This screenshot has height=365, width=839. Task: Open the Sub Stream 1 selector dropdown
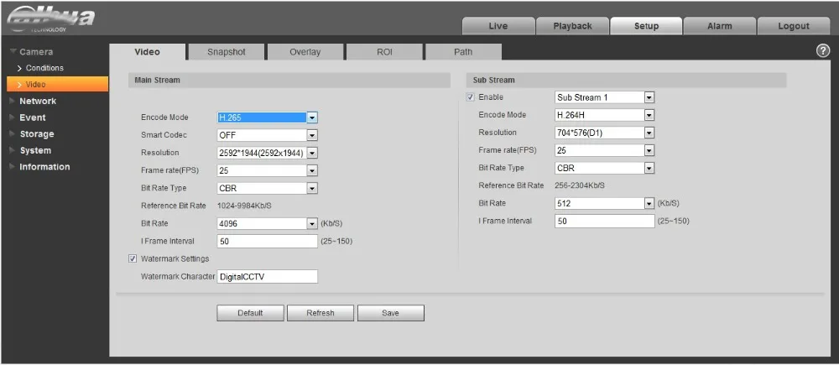pyautogui.click(x=605, y=97)
